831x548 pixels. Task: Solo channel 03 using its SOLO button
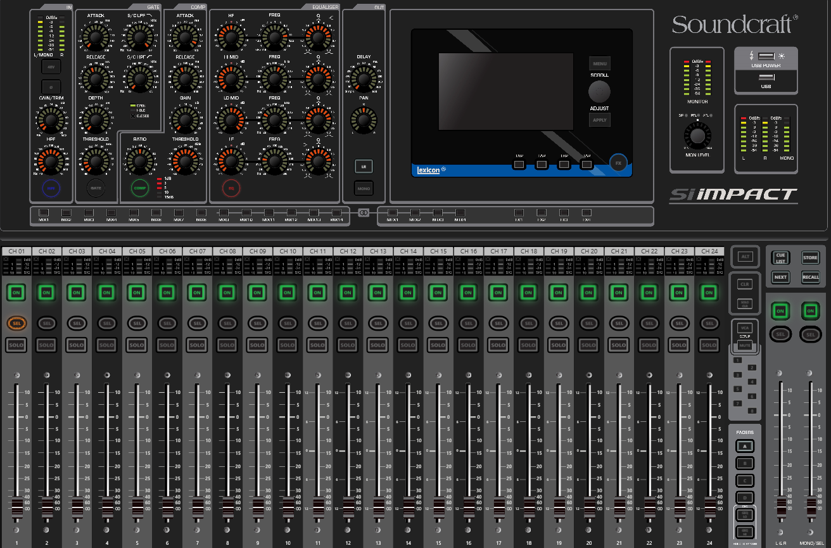coord(76,345)
